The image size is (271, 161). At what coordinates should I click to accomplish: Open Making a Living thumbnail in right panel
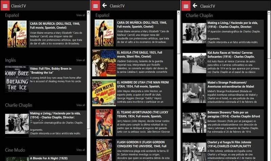pyautogui.click(x=194, y=33)
